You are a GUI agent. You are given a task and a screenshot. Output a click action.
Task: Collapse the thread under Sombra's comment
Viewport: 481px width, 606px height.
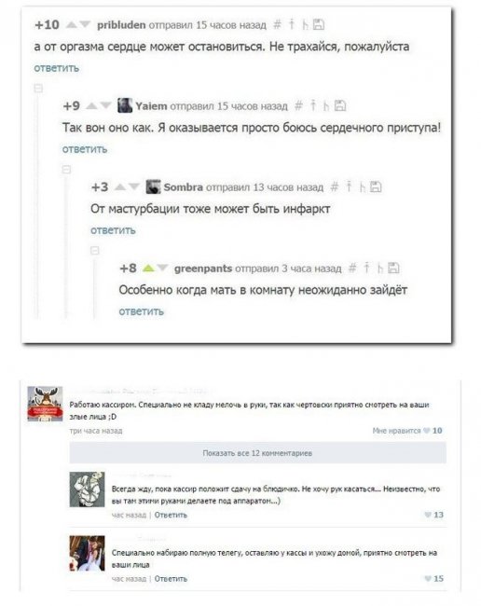(95, 251)
